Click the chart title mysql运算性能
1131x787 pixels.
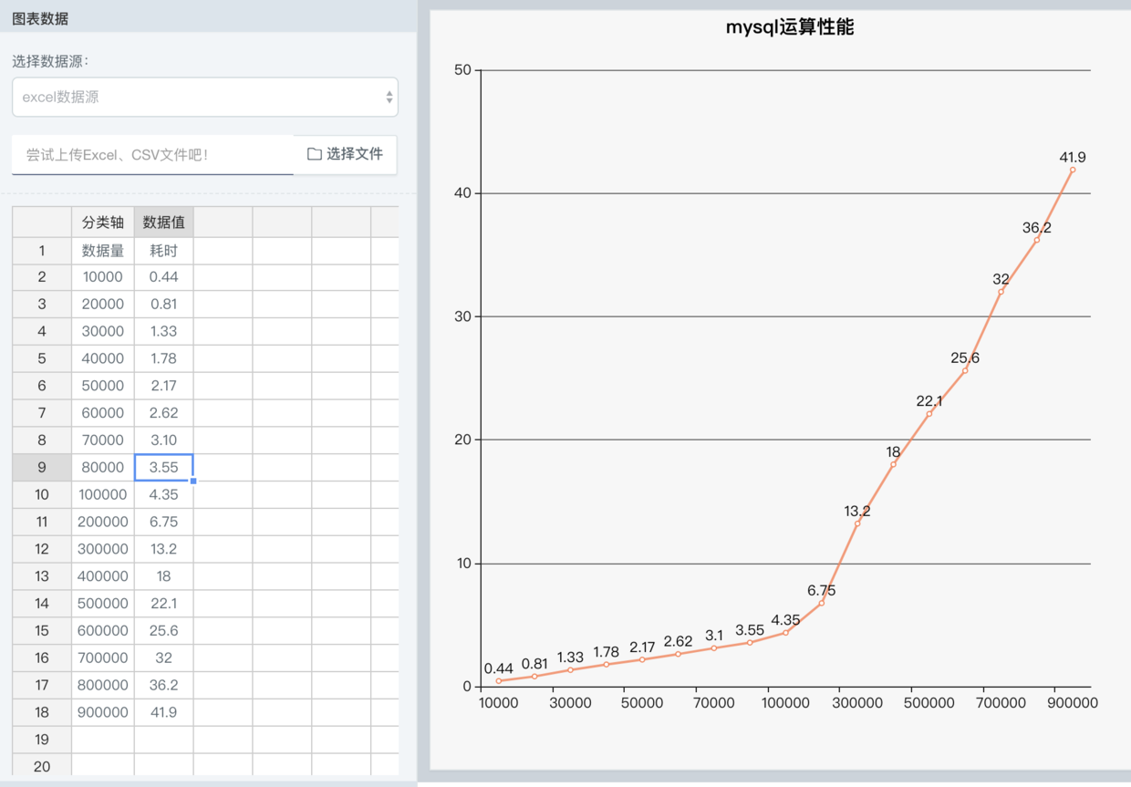(789, 27)
